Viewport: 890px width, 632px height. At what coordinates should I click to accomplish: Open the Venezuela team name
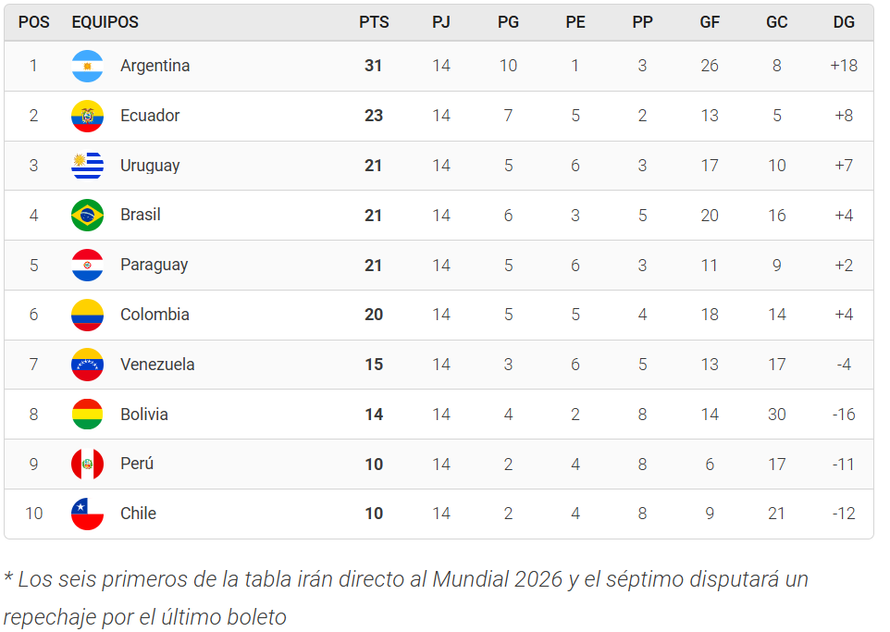tap(157, 365)
